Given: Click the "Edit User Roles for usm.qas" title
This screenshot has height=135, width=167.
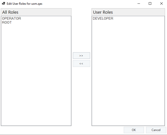Looking at the screenshot, I should click(24, 4).
